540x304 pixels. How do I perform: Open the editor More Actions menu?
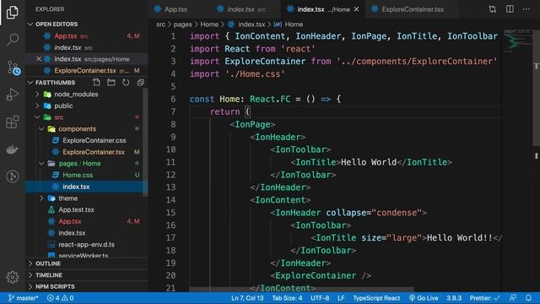point(526,9)
